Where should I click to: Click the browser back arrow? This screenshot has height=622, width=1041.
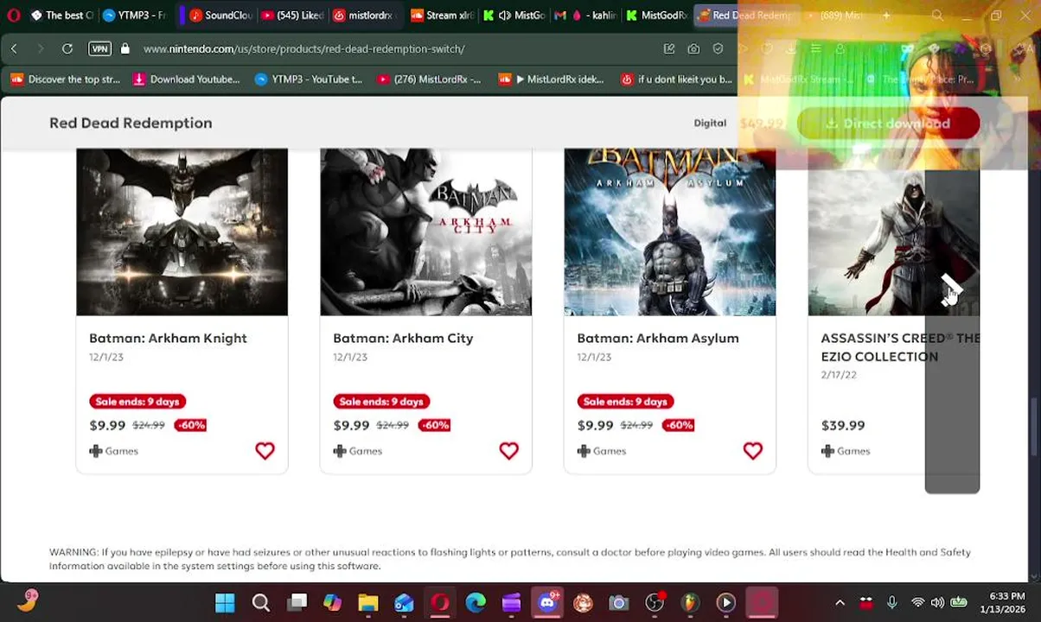pos(14,49)
